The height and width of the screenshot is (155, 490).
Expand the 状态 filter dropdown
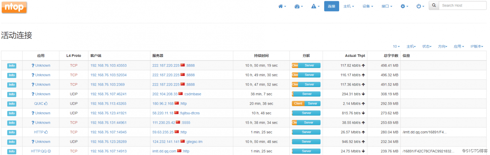tap(427, 47)
